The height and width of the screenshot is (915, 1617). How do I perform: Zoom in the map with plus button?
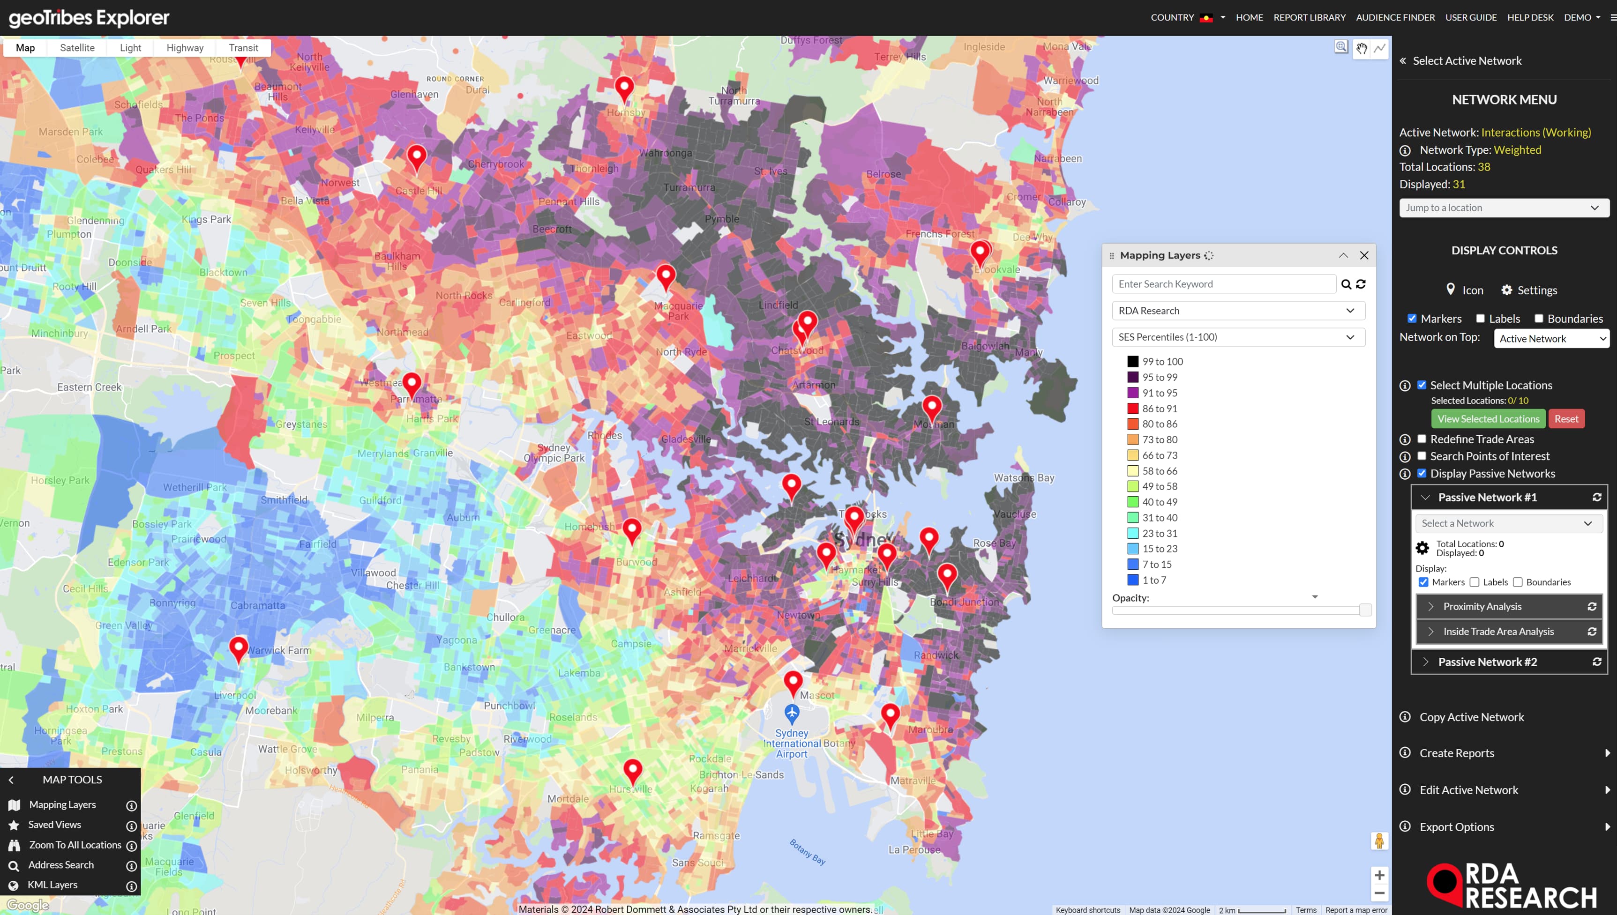1379,875
